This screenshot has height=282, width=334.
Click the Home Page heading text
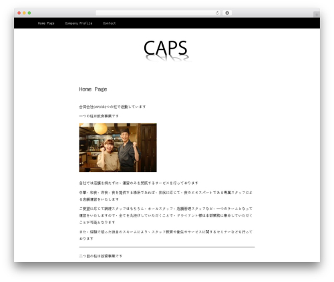[x=93, y=89]
